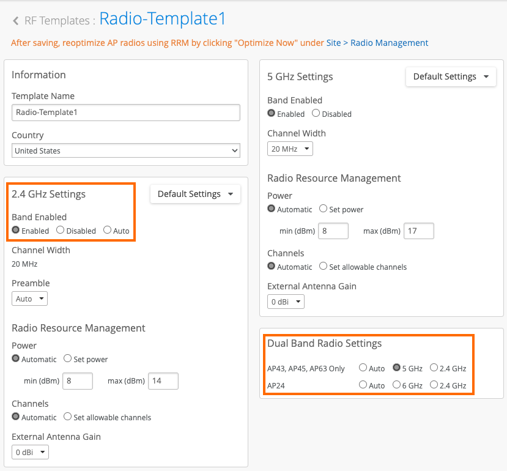Expand the Preamble dropdown
Screen dimensions: 507x471
tap(30, 299)
